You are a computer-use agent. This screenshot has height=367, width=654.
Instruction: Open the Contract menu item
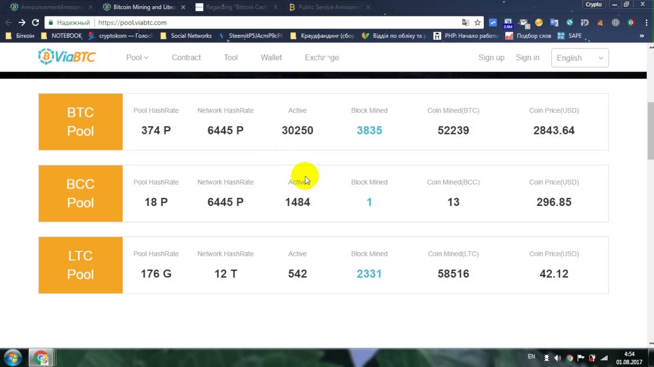tap(186, 58)
